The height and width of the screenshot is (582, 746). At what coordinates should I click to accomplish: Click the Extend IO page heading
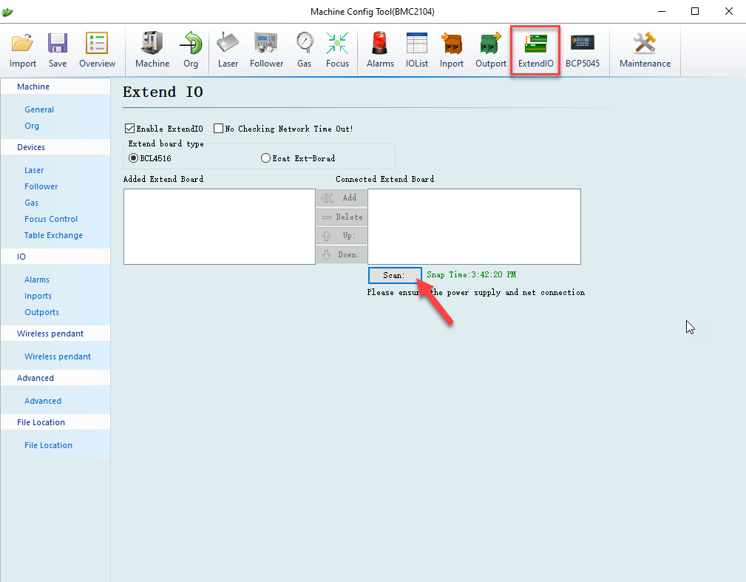(x=163, y=92)
